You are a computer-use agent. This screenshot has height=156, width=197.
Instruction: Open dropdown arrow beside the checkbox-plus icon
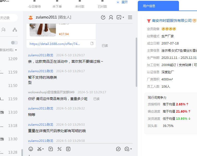pyautogui.click(x=123, y=17)
